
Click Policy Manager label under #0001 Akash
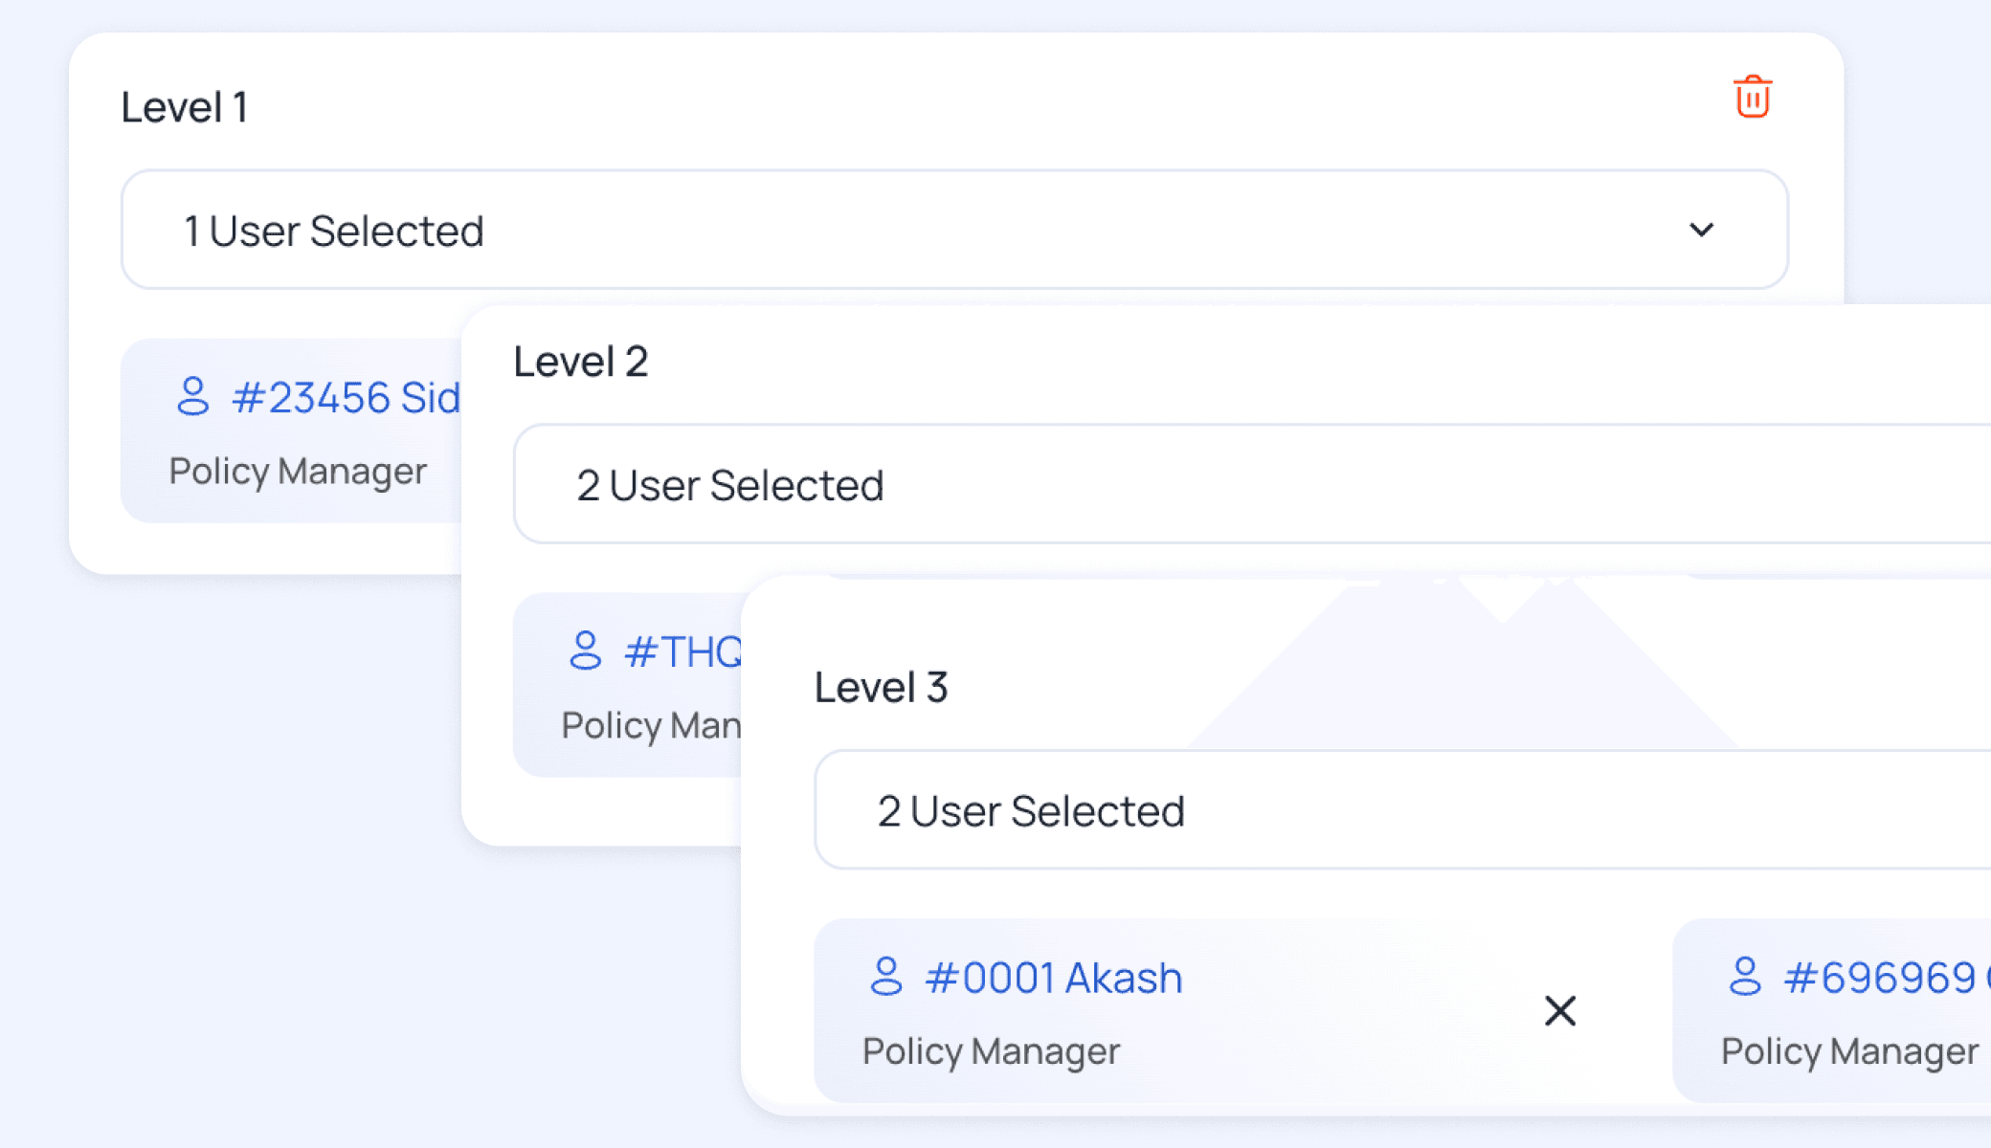tap(992, 1051)
